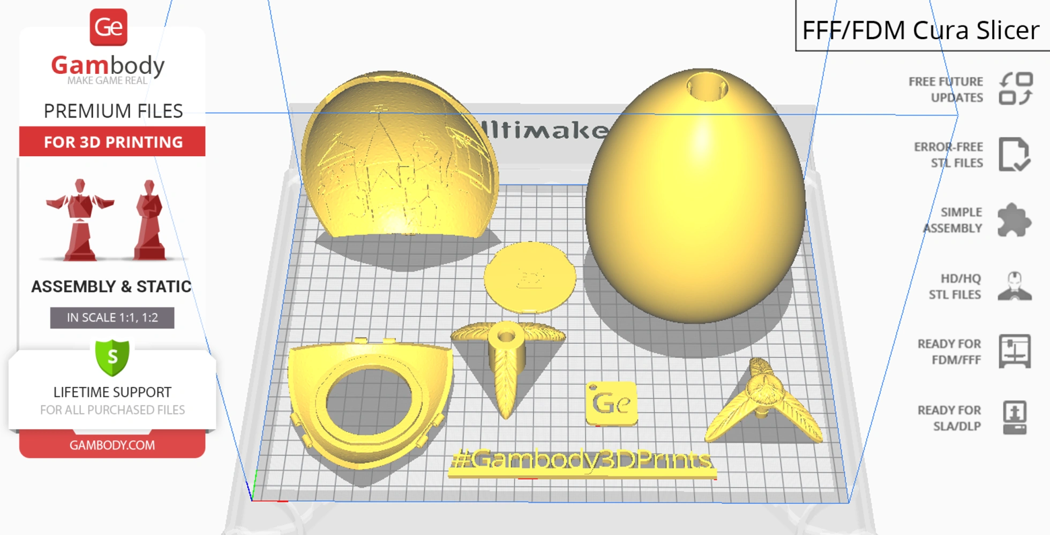The width and height of the screenshot is (1050, 535).
Task: Click the HD/HQ STL Files figure icon
Action: (1014, 286)
